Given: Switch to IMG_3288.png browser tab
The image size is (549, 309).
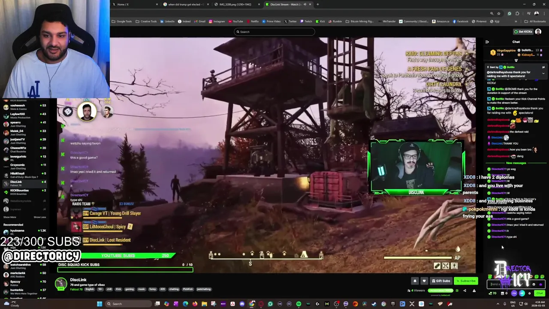Looking at the screenshot, I should click(x=237, y=4).
